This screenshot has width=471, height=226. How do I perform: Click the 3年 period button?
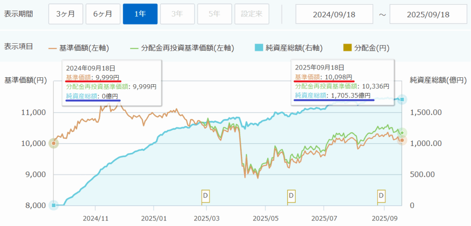coord(177,14)
